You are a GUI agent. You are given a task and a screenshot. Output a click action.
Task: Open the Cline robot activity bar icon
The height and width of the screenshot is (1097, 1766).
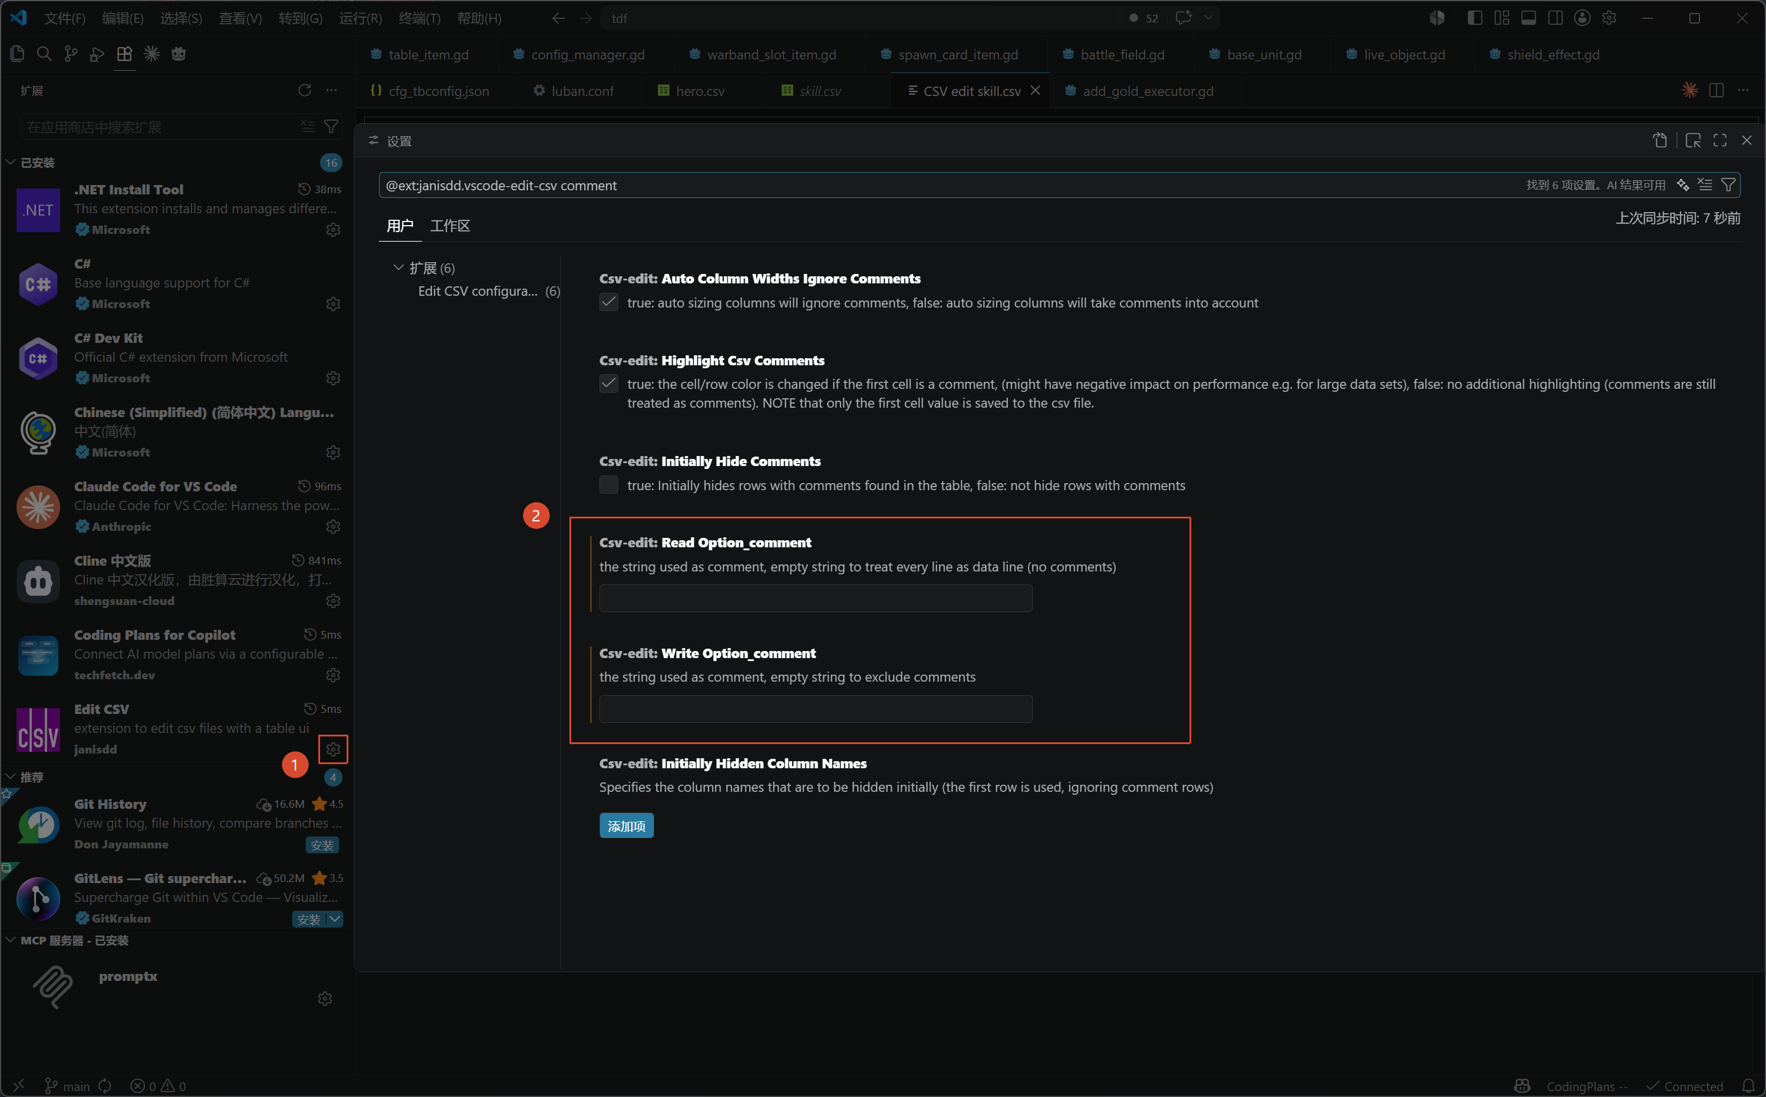(179, 54)
